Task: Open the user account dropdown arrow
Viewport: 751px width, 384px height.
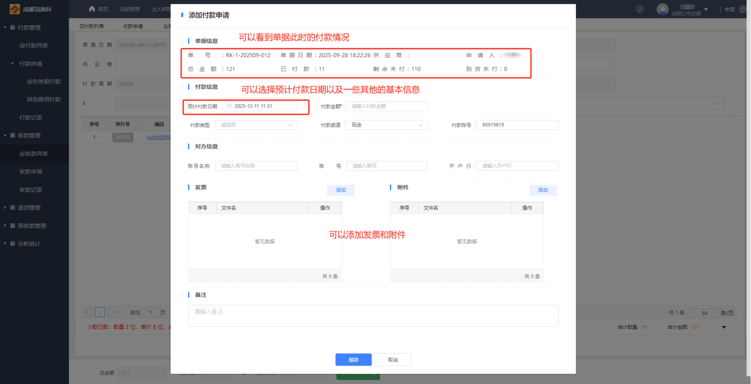Action: (x=706, y=9)
